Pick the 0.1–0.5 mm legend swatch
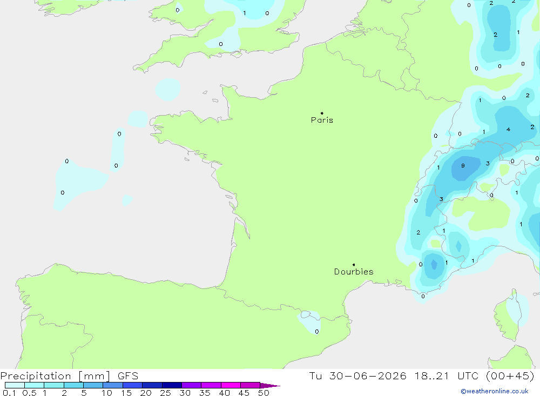The image size is (540, 396). [x=15, y=385]
